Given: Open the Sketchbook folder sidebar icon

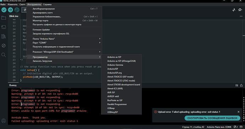Looking at the screenshot, I should pyautogui.click(x=4, y=18).
